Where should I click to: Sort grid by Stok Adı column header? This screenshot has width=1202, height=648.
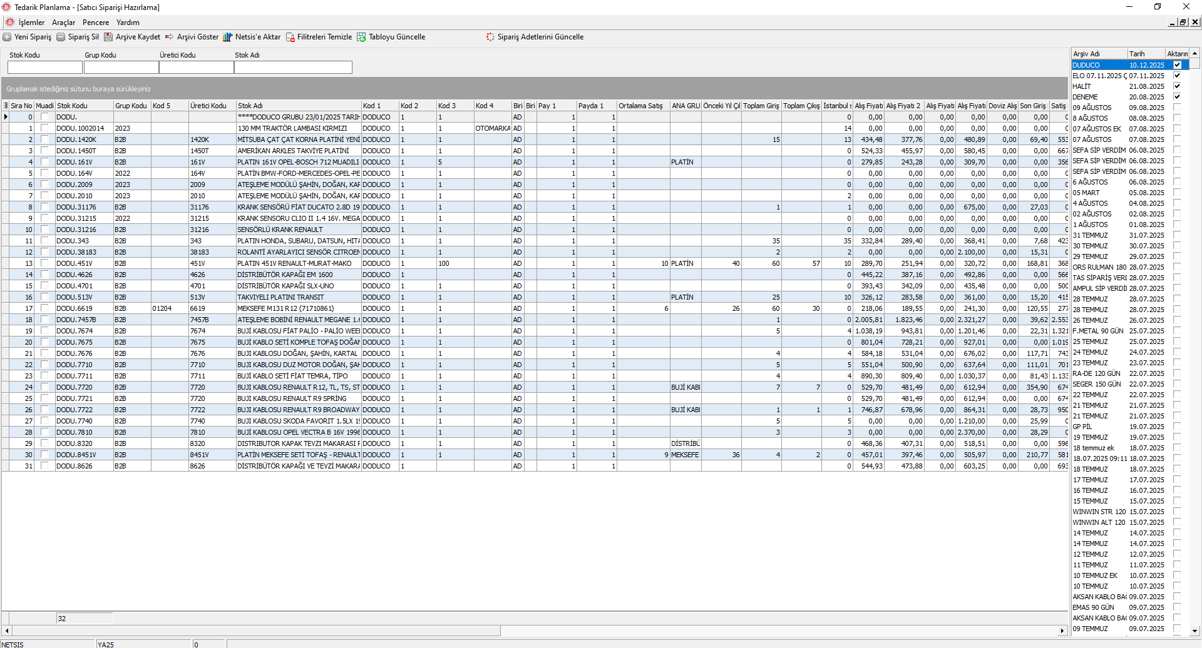click(298, 106)
